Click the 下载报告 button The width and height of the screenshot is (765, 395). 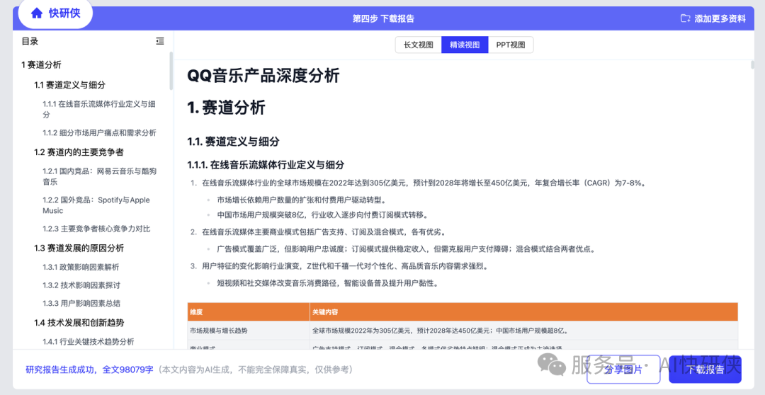point(705,370)
